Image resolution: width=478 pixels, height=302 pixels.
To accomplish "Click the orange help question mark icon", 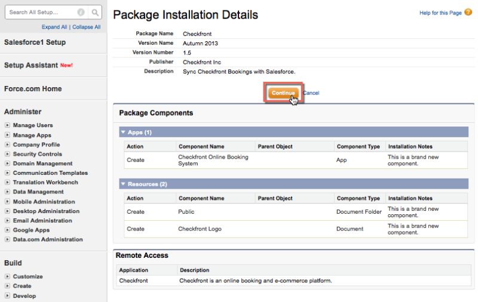I will 468,12.
